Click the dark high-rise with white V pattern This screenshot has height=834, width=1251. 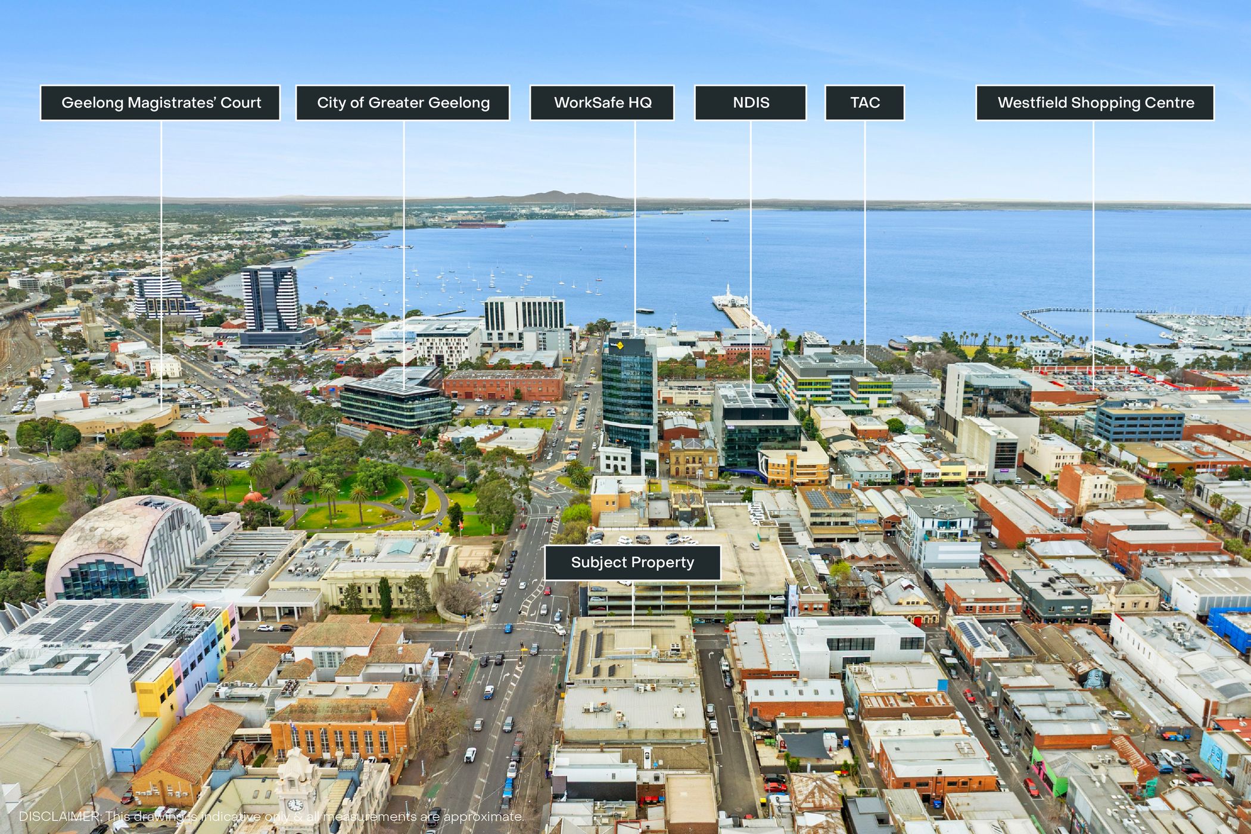tap(270, 298)
